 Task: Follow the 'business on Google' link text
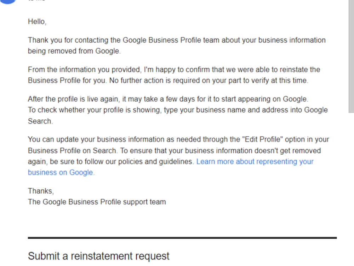[x=60, y=172]
